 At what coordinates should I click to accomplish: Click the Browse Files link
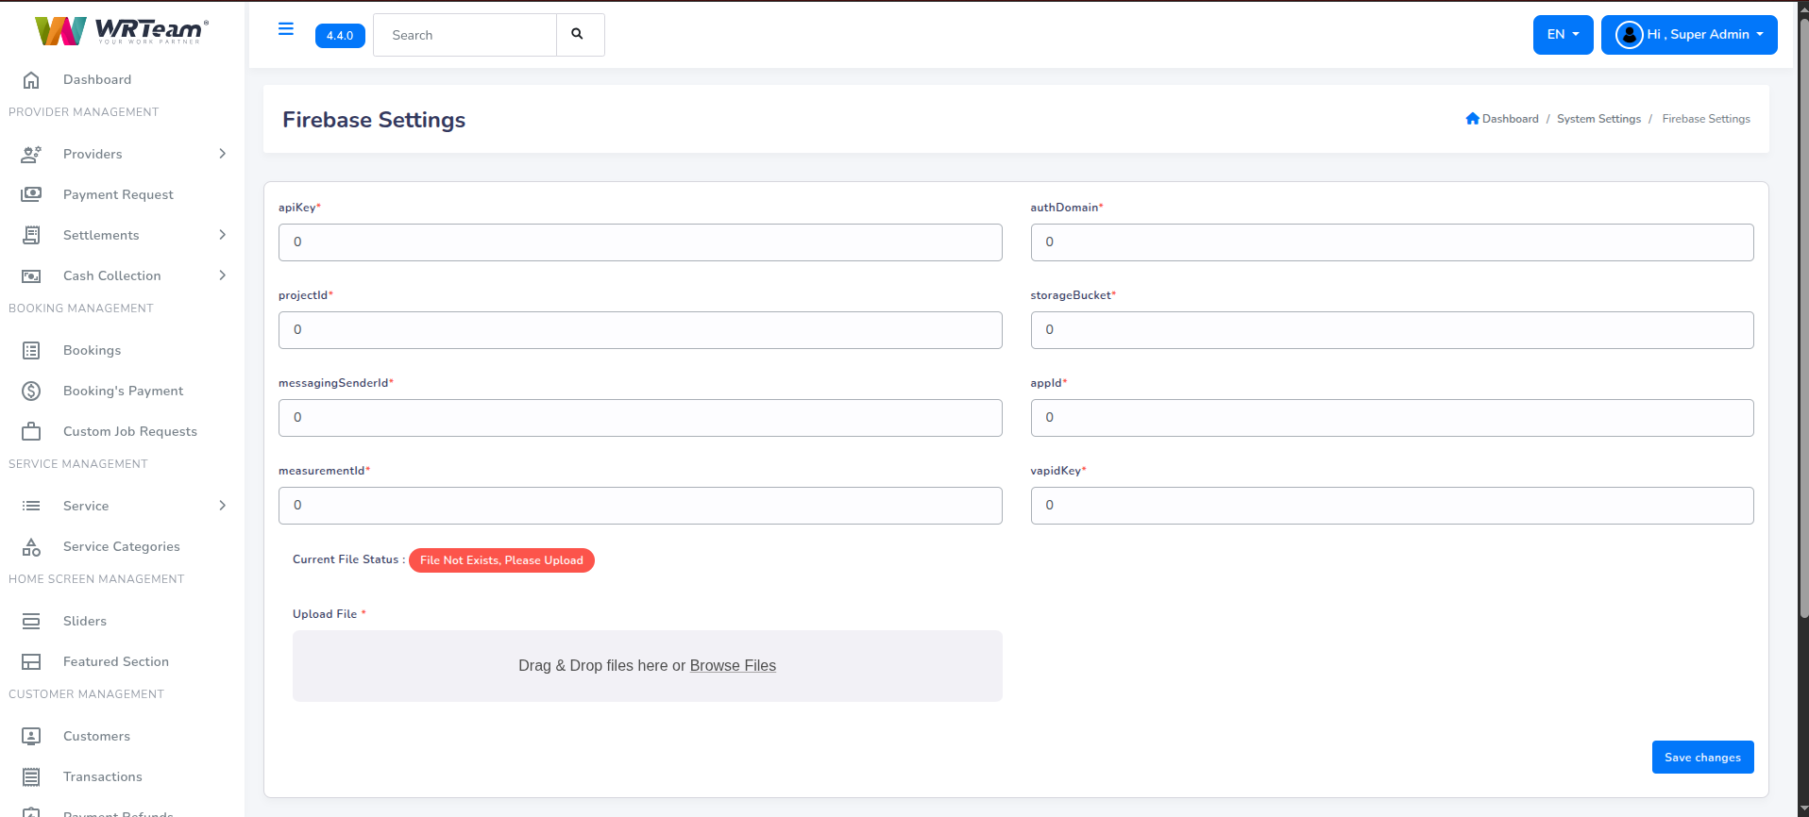coord(733,666)
